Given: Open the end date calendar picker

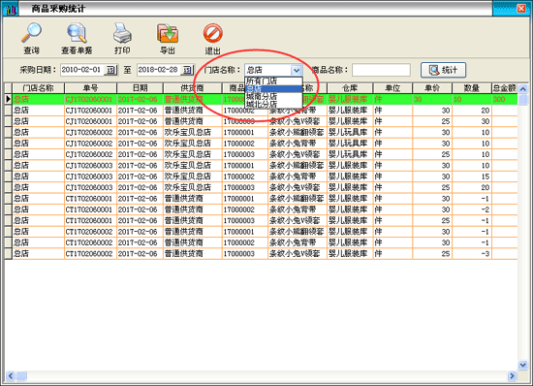Looking at the screenshot, I should click(x=187, y=70).
